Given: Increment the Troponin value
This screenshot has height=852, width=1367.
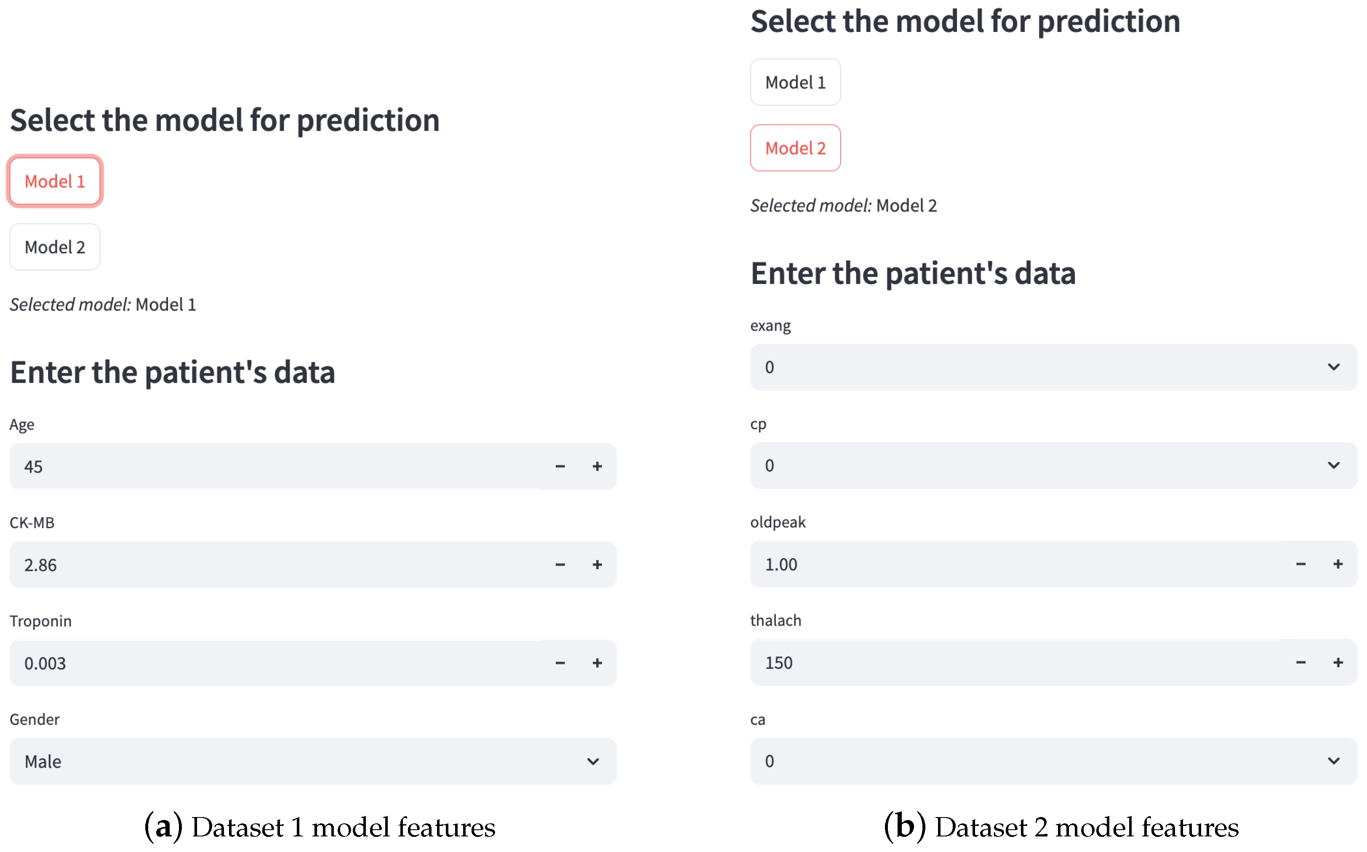Looking at the screenshot, I should click(597, 663).
